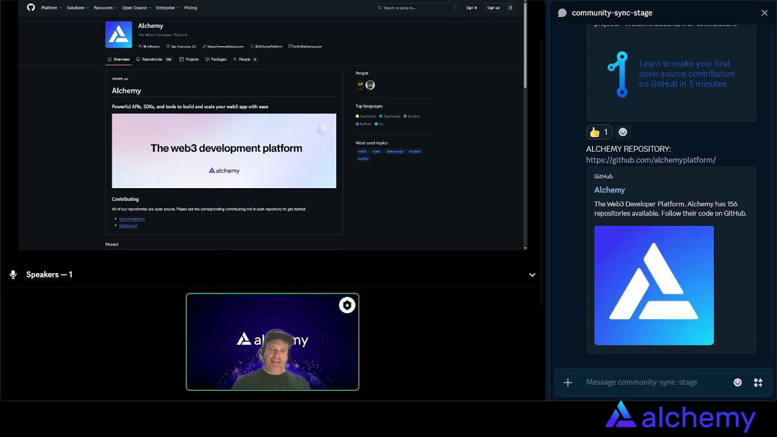Click the moderator badge on speaker tile

(347, 305)
